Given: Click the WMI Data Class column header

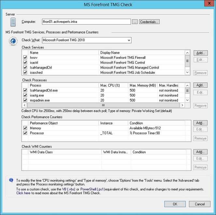Looking at the screenshot, I should click(65, 152).
